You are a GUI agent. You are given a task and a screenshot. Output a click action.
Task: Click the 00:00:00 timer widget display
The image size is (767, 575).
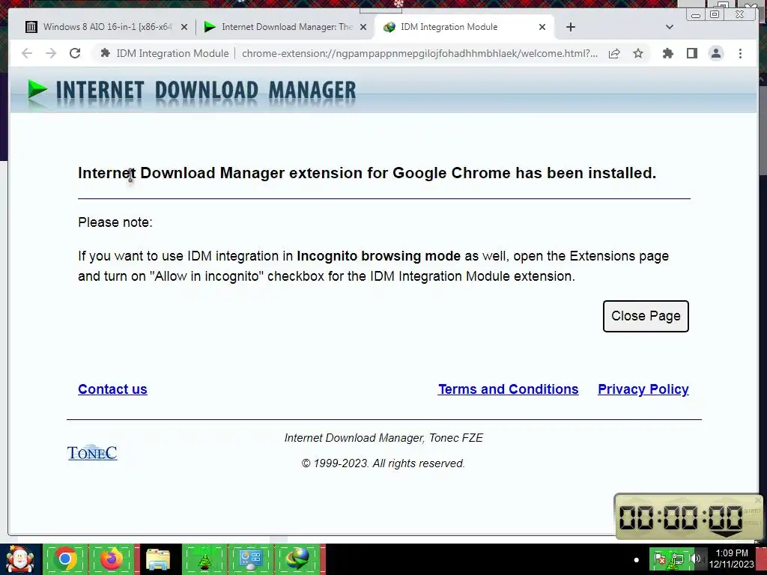[x=682, y=517]
